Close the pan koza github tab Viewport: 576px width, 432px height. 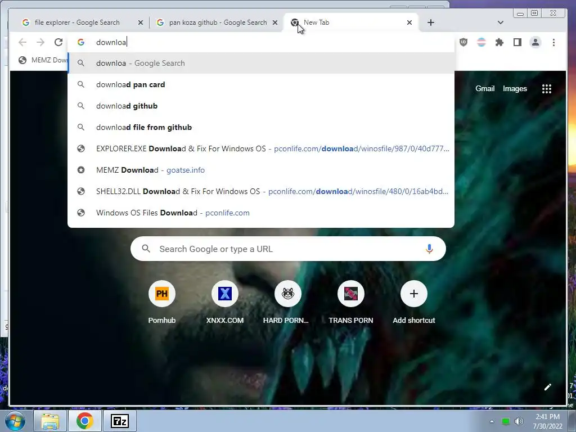(274, 22)
